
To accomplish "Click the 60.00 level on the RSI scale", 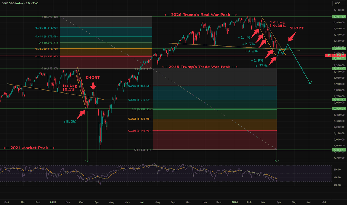I will tap(337, 169).
